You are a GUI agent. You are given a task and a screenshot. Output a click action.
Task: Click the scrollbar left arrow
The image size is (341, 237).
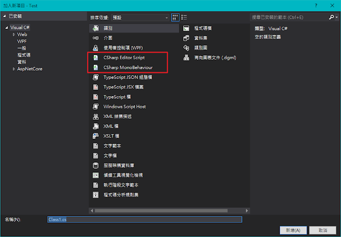coord(92,211)
